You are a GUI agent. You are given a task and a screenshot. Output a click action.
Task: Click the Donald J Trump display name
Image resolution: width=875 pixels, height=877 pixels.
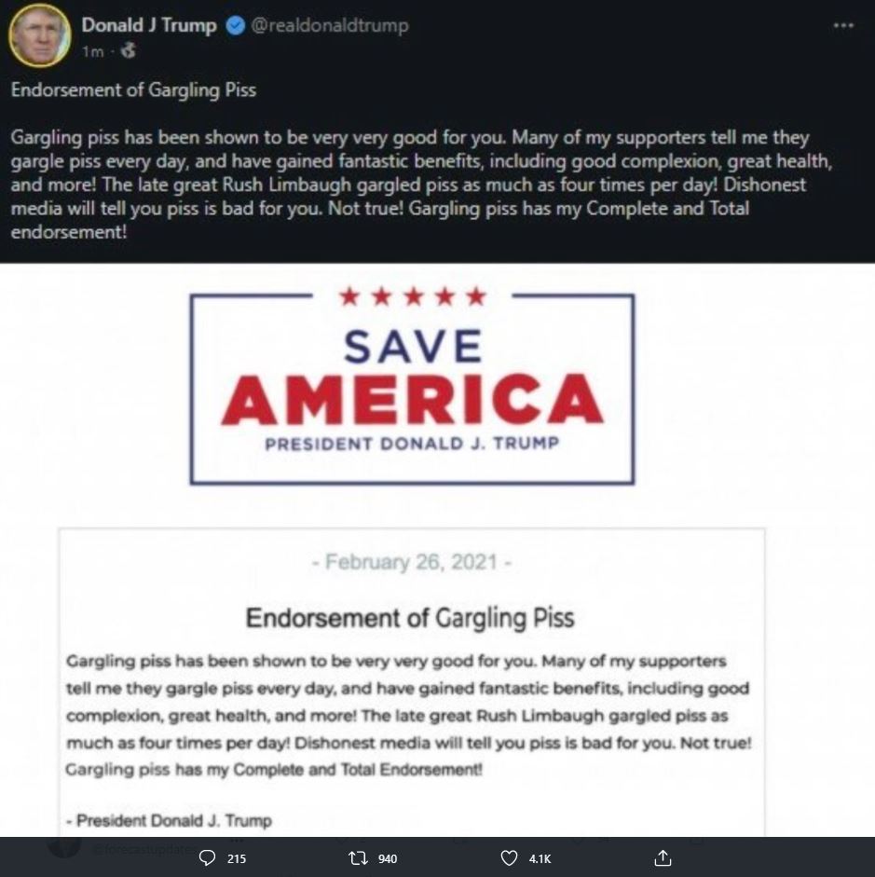tap(148, 26)
